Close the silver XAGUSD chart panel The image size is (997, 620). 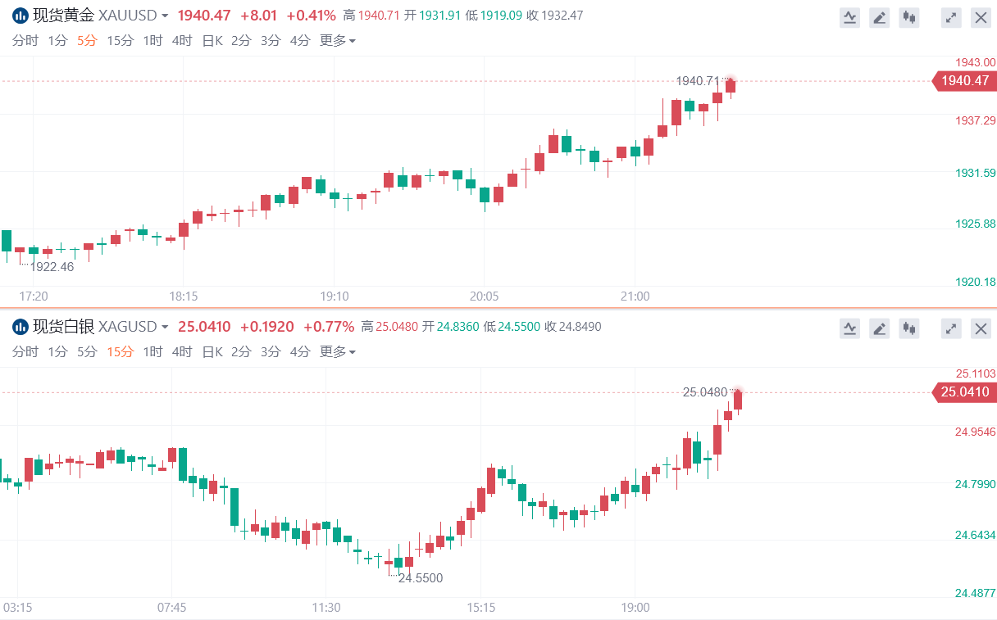click(981, 328)
